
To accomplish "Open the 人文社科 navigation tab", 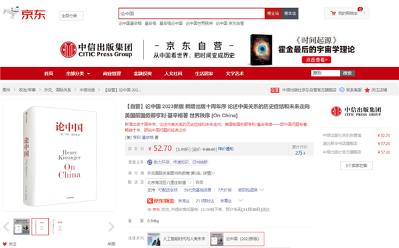I will [x=173, y=74].
